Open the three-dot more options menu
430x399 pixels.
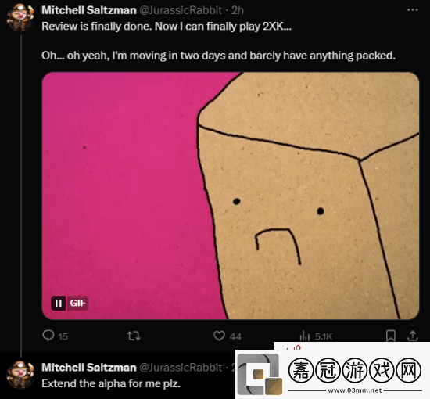413,10
